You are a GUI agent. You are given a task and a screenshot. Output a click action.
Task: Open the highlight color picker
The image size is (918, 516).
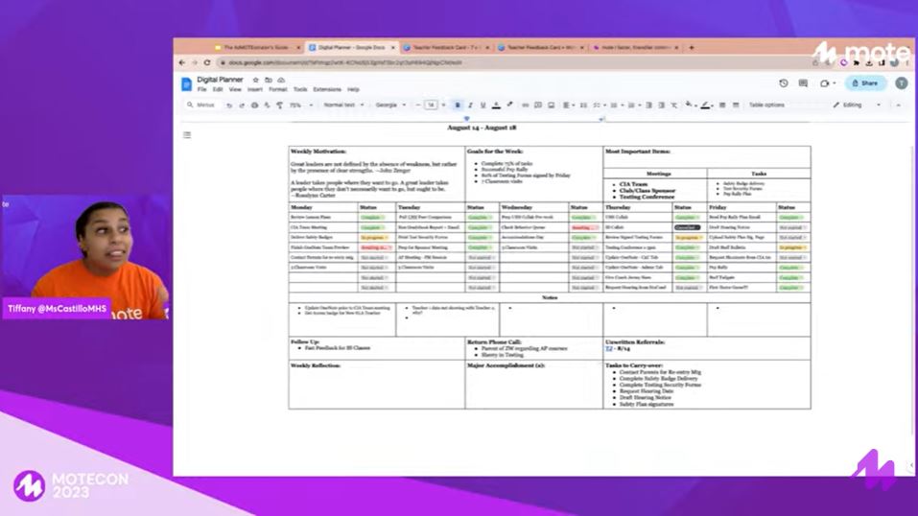coord(509,106)
